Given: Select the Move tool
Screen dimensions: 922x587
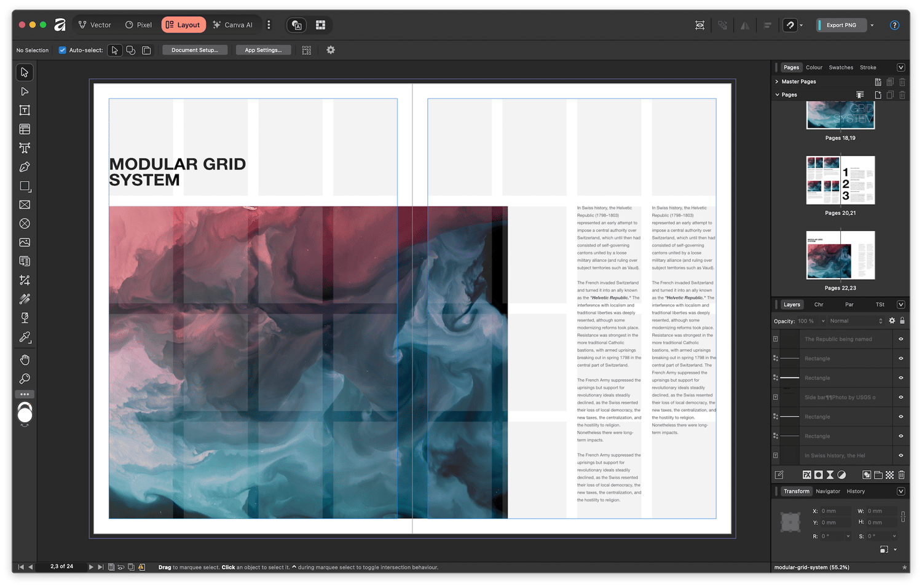Looking at the screenshot, I should coord(25,73).
